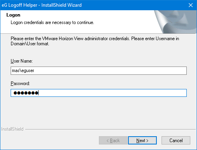
Task: Focus the Password input field
Action: [98, 93]
